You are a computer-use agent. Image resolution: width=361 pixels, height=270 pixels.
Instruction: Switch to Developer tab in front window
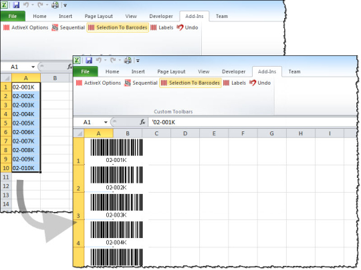tap(234, 71)
